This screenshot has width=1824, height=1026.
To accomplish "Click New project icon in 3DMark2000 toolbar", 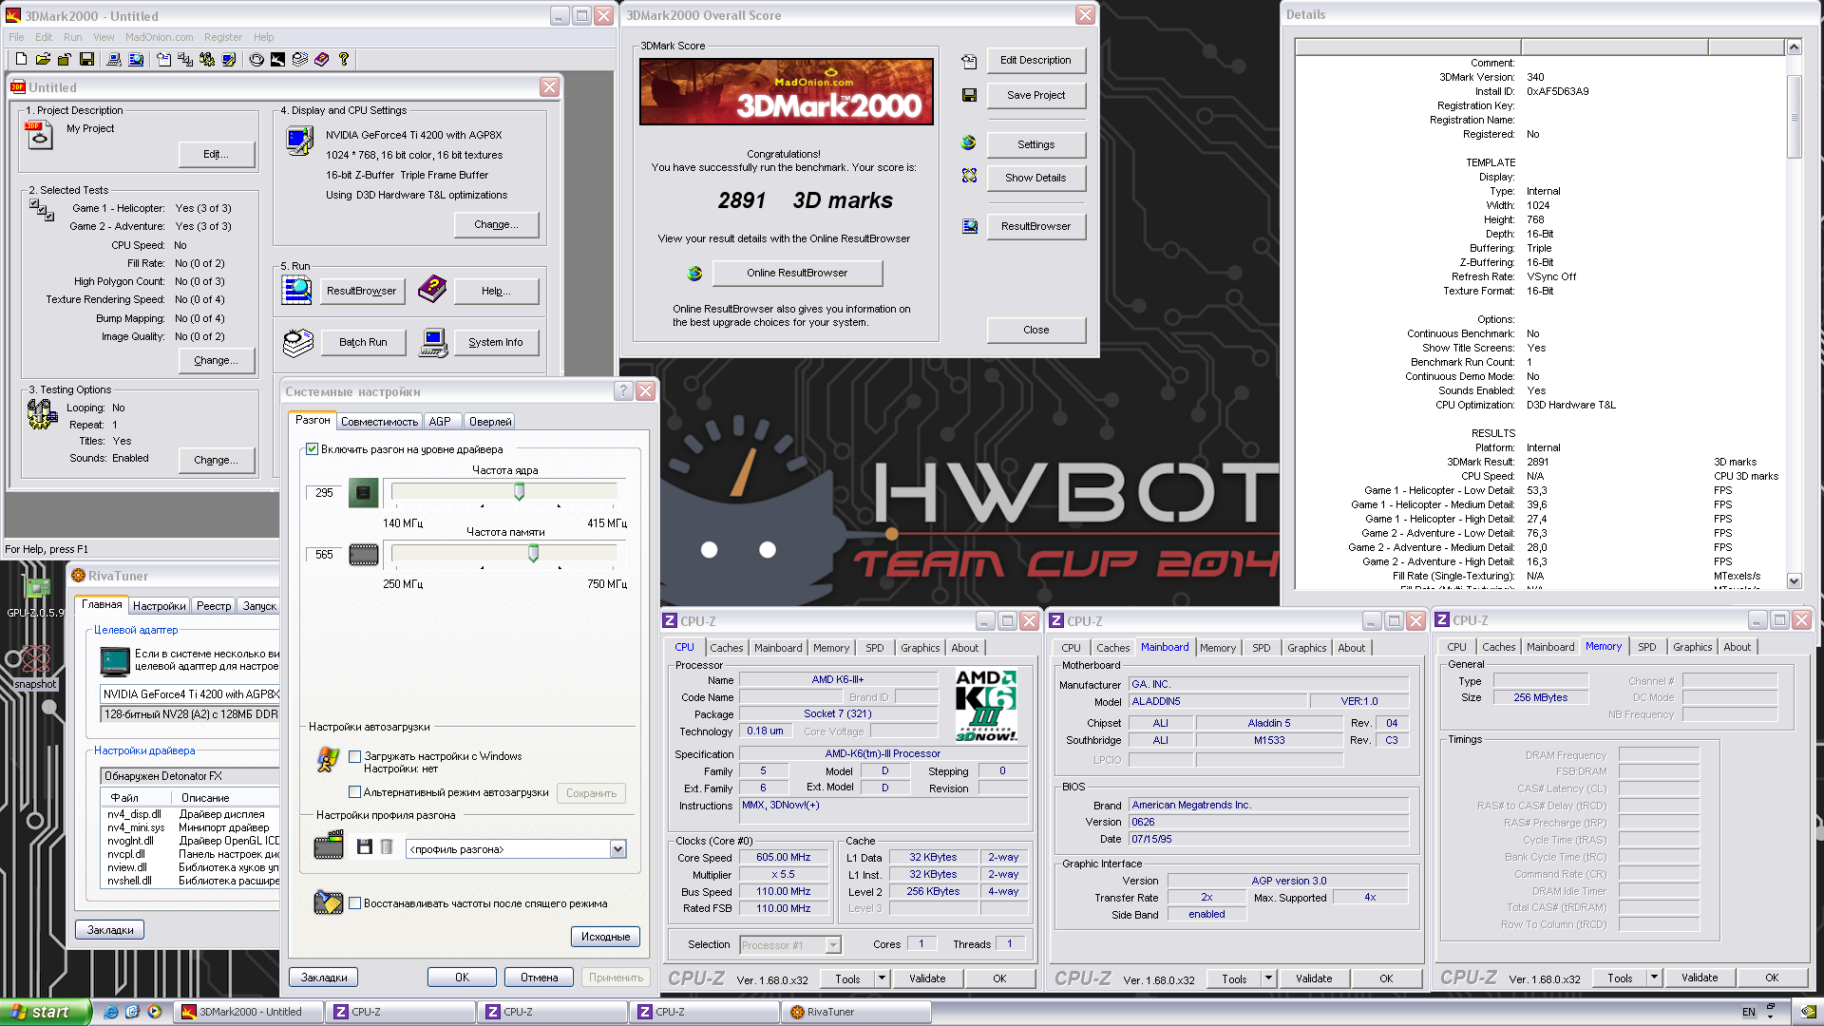I will (21, 59).
